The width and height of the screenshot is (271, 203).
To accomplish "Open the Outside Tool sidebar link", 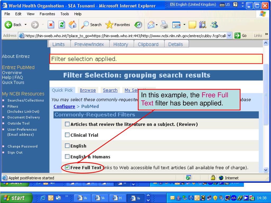I will click(18, 123).
